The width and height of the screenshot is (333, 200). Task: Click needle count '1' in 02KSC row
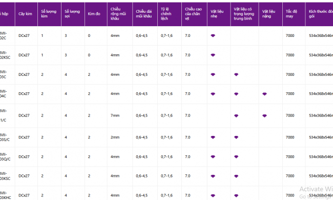pos(42,55)
